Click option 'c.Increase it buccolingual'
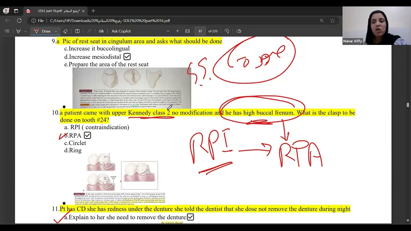 (97, 49)
